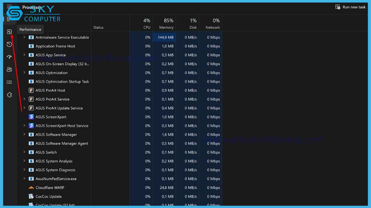Open Services via the puzzle-piece icon
Screen dimensions: 371x208
point(9,95)
